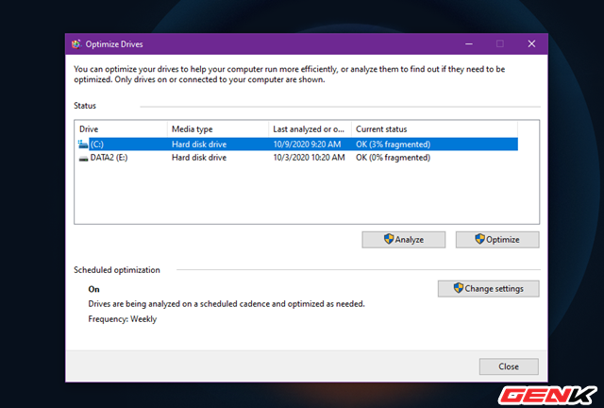Click the shield icon on Analyze button
This screenshot has width=604, height=408.
point(388,240)
